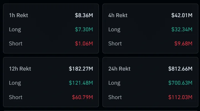Screen dimensions: 200x111
Task: Click the 12h Rekt total $182.27M
Action: [81, 69]
